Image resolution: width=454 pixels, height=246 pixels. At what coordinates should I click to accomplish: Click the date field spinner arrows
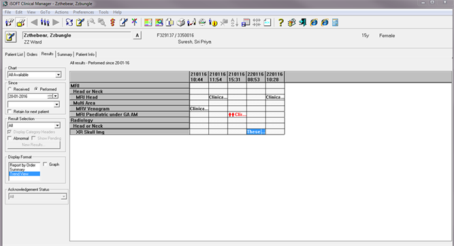click(50, 96)
